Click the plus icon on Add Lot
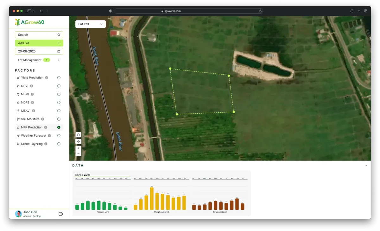The height and width of the screenshot is (231, 380). (59, 43)
